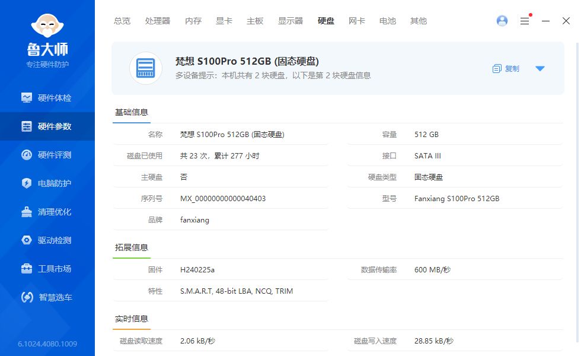Open 硬件体检 hardware checkup icon
This screenshot has width=581, height=356.
point(27,97)
